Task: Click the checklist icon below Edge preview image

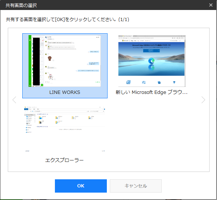Action: 128,82
